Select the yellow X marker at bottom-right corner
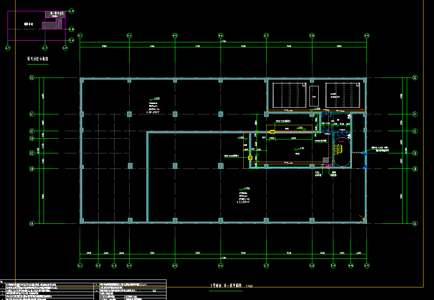 (x=364, y=218)
